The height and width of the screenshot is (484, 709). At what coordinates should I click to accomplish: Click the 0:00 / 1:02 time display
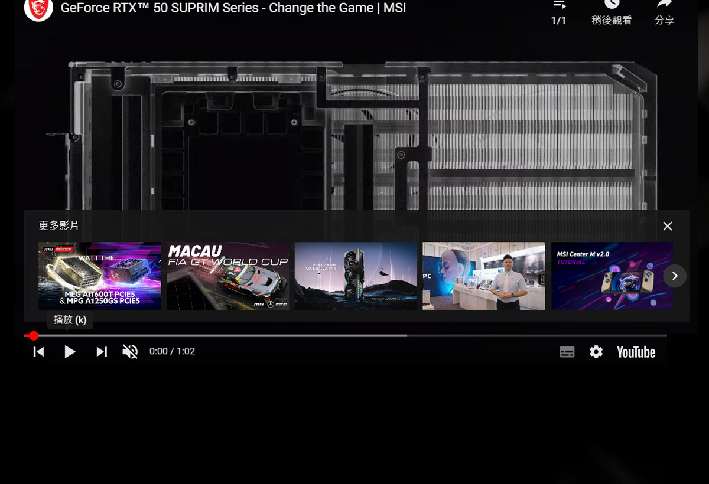point(172,351)
